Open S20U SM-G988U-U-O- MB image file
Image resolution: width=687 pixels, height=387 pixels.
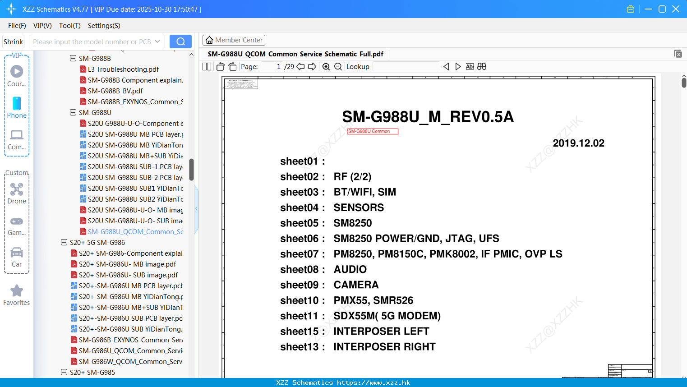tap(131, 210)
